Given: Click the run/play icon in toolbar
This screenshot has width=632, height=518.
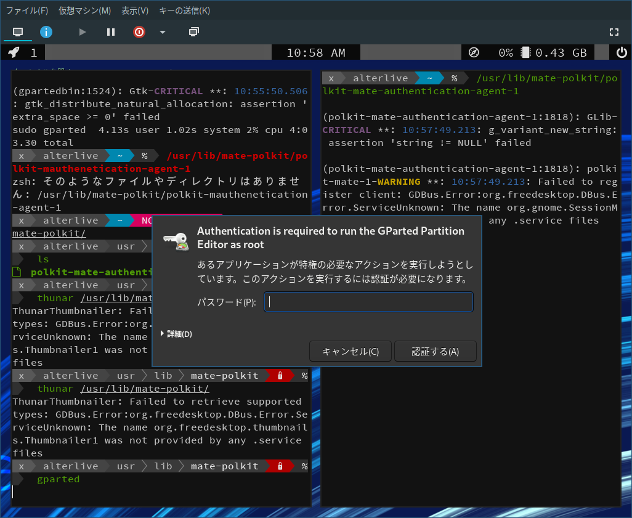Looking at the screenshot, I should point(82,31).
